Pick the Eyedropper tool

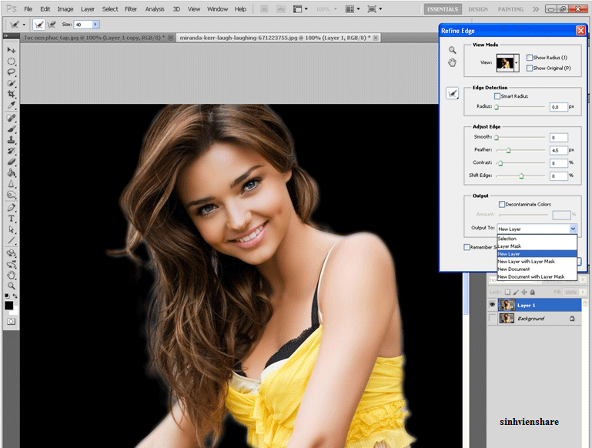click(x=12, y=105)
